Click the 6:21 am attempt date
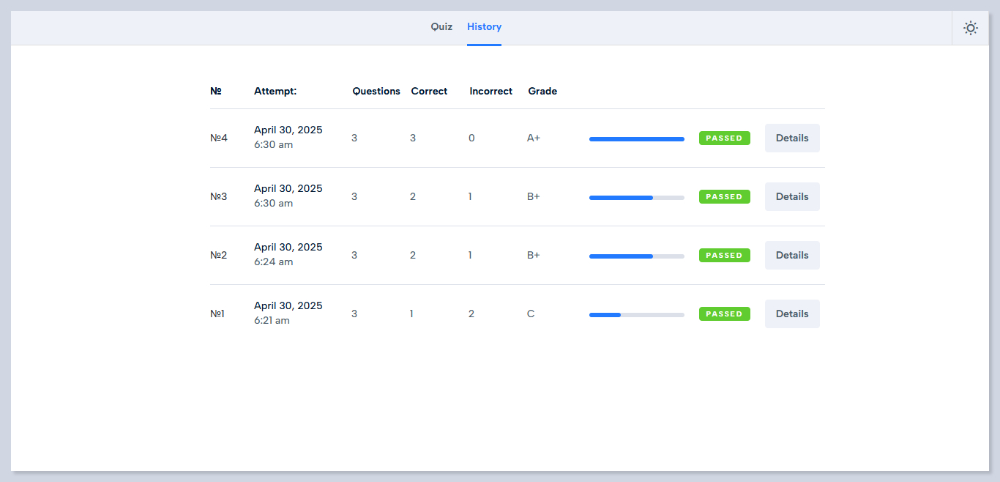The image size is (1000, 482). pos(272,321)
